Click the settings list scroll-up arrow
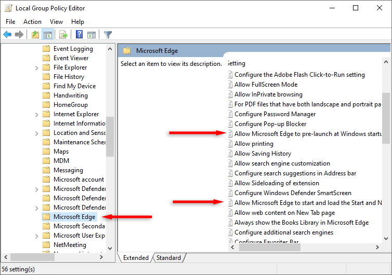This screenshot has width=392, height=275. [386, 62]
